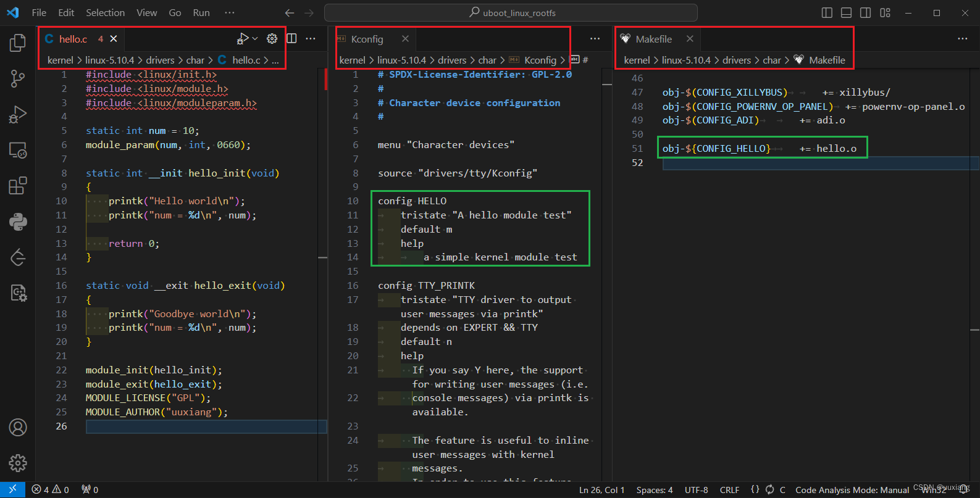Click the ports forwarded indicator showing 0
This screenshot has width=980, height=498.
pyautogui.click(x=90, y=489)
